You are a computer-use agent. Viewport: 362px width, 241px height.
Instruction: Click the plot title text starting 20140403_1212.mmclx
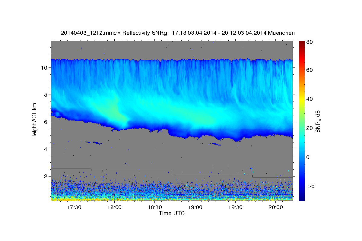pyautogui.click(x=178, y=33)
